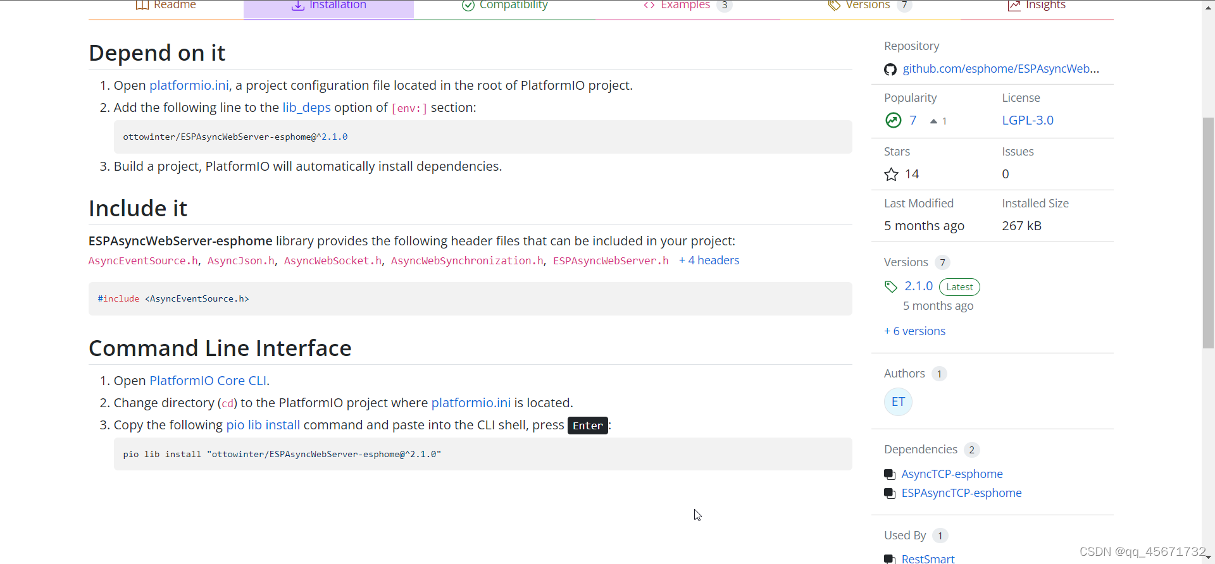Open the LGPL-3.0 license link

[x=1028, y=120]
